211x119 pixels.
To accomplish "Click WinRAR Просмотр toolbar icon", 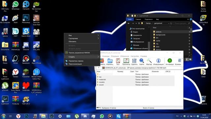I will tap(126, 62).
